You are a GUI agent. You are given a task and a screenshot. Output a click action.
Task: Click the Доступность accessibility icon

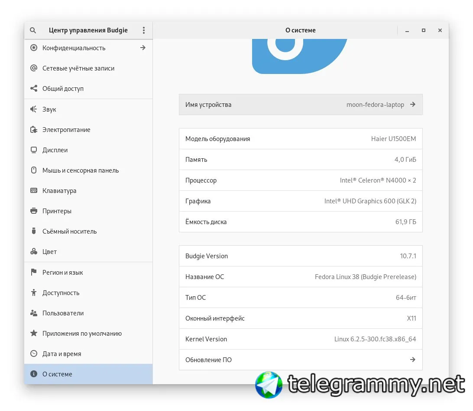click(x=34, y=292)
